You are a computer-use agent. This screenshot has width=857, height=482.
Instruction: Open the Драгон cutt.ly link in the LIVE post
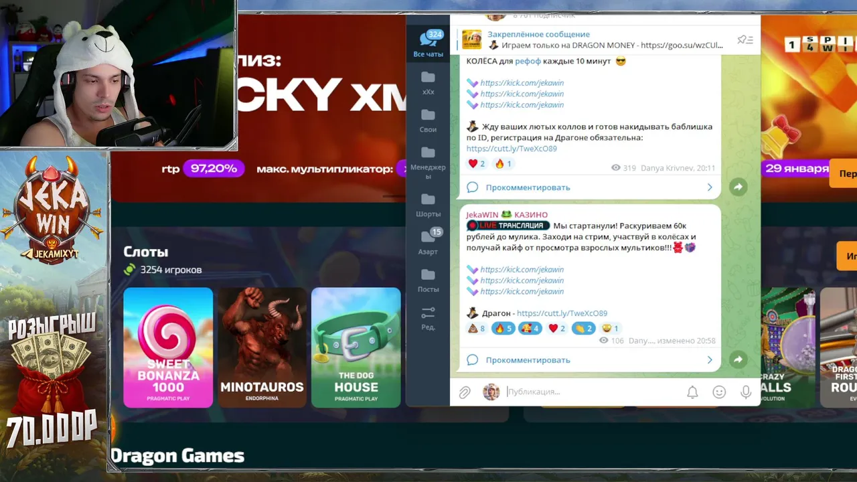pyautogui.click(x=562, y=313)
